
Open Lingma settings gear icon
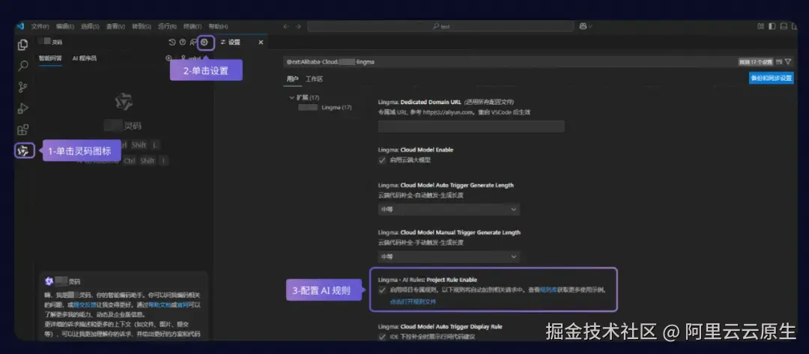204,42
